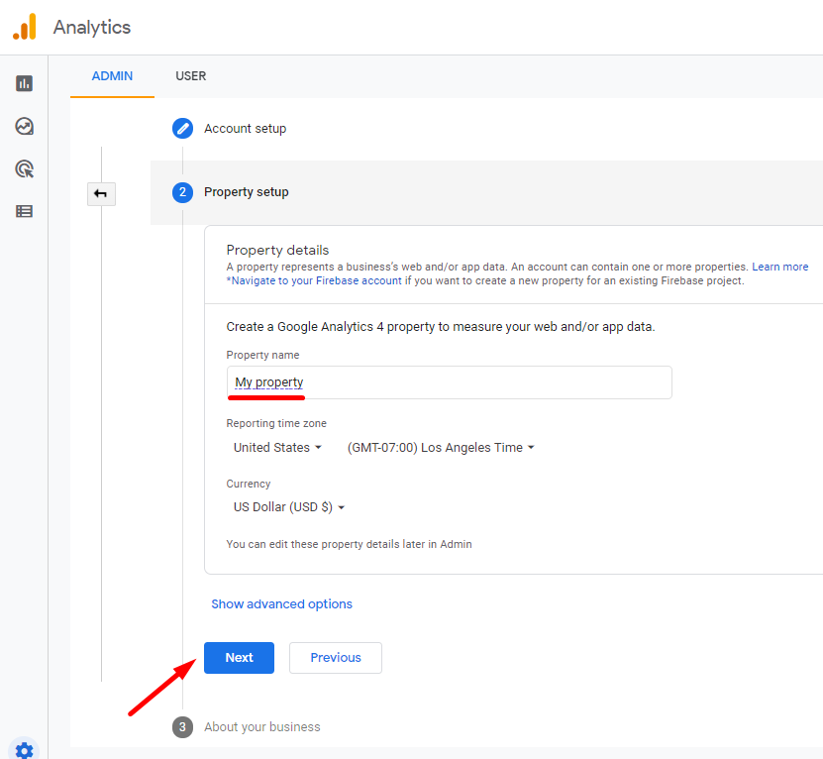Image resolution: width=823 pixels, height=759 pixels.
Task: Click the Property setup step label
Action: [x=247, y=192]
